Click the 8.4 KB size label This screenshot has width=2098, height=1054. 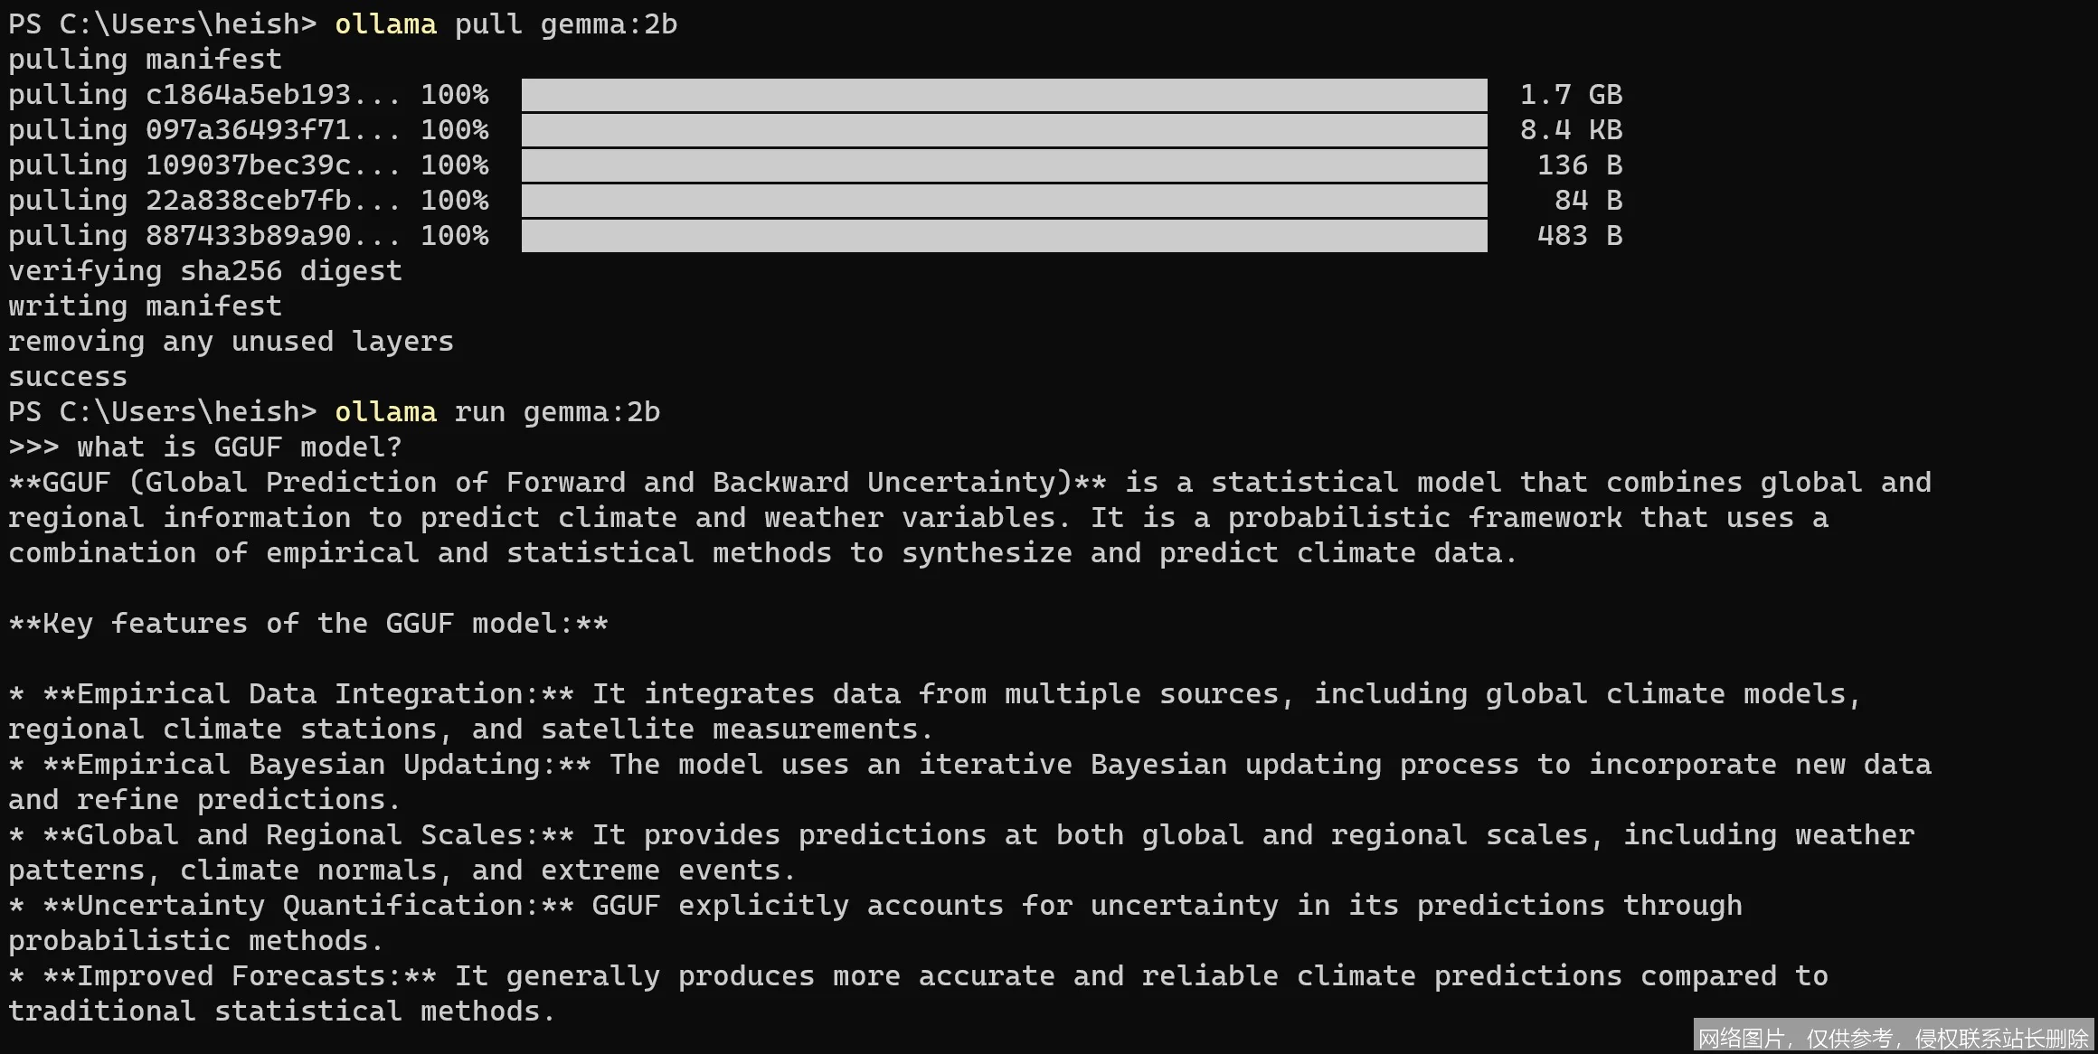[x=1571, y=130]
